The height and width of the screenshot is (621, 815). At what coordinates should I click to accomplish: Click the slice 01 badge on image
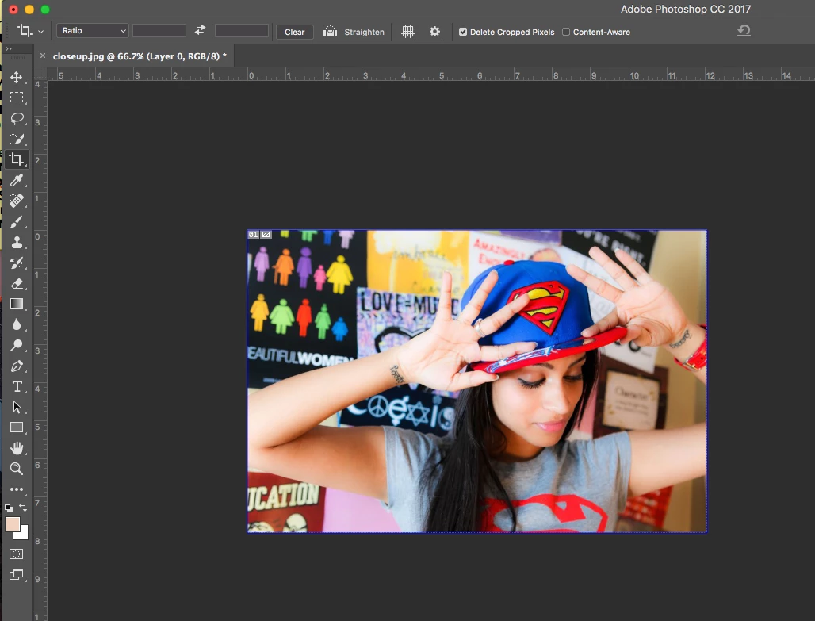tap(253, 235)
